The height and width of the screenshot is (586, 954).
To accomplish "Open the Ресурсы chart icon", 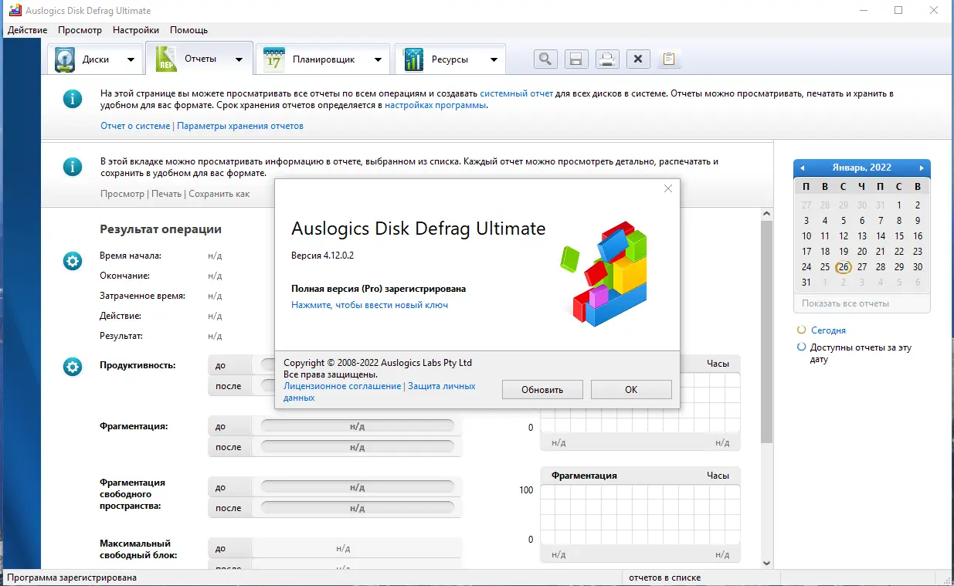I will click(x=416, y=59).
